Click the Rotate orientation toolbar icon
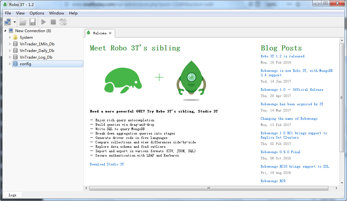 click(63, 22)
